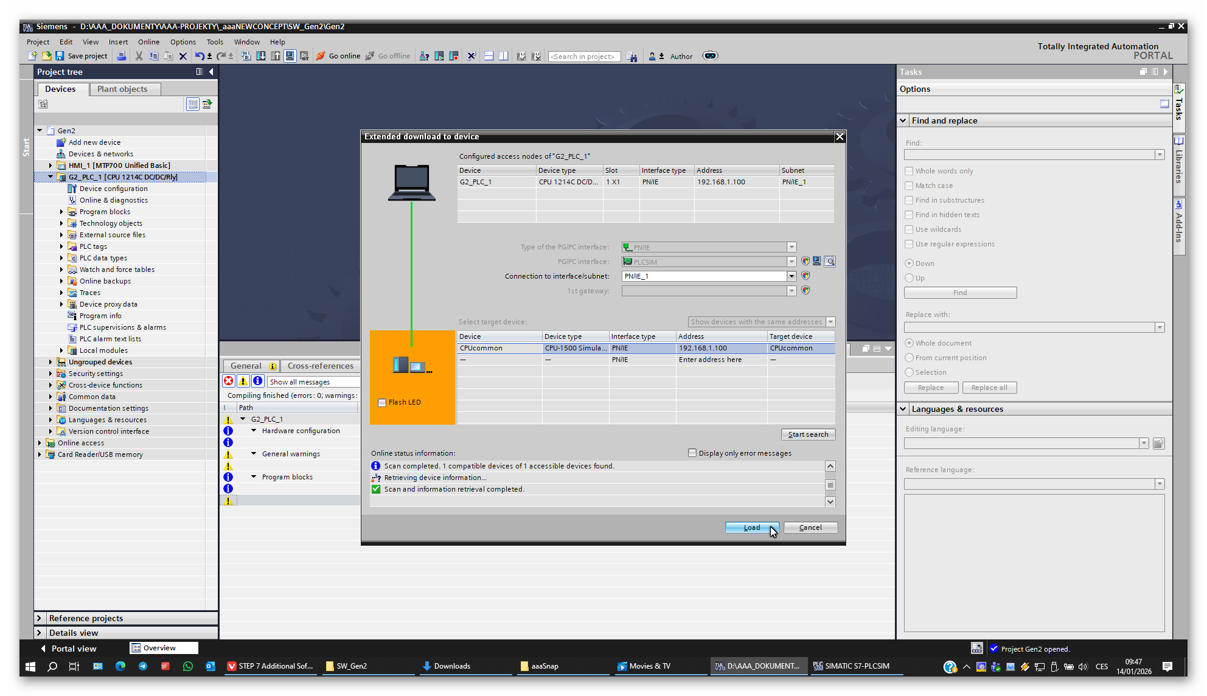Toggle the Whole words only checkbox
The width and height of the screenshot is (1207, 696).
[x=909, y=171]
